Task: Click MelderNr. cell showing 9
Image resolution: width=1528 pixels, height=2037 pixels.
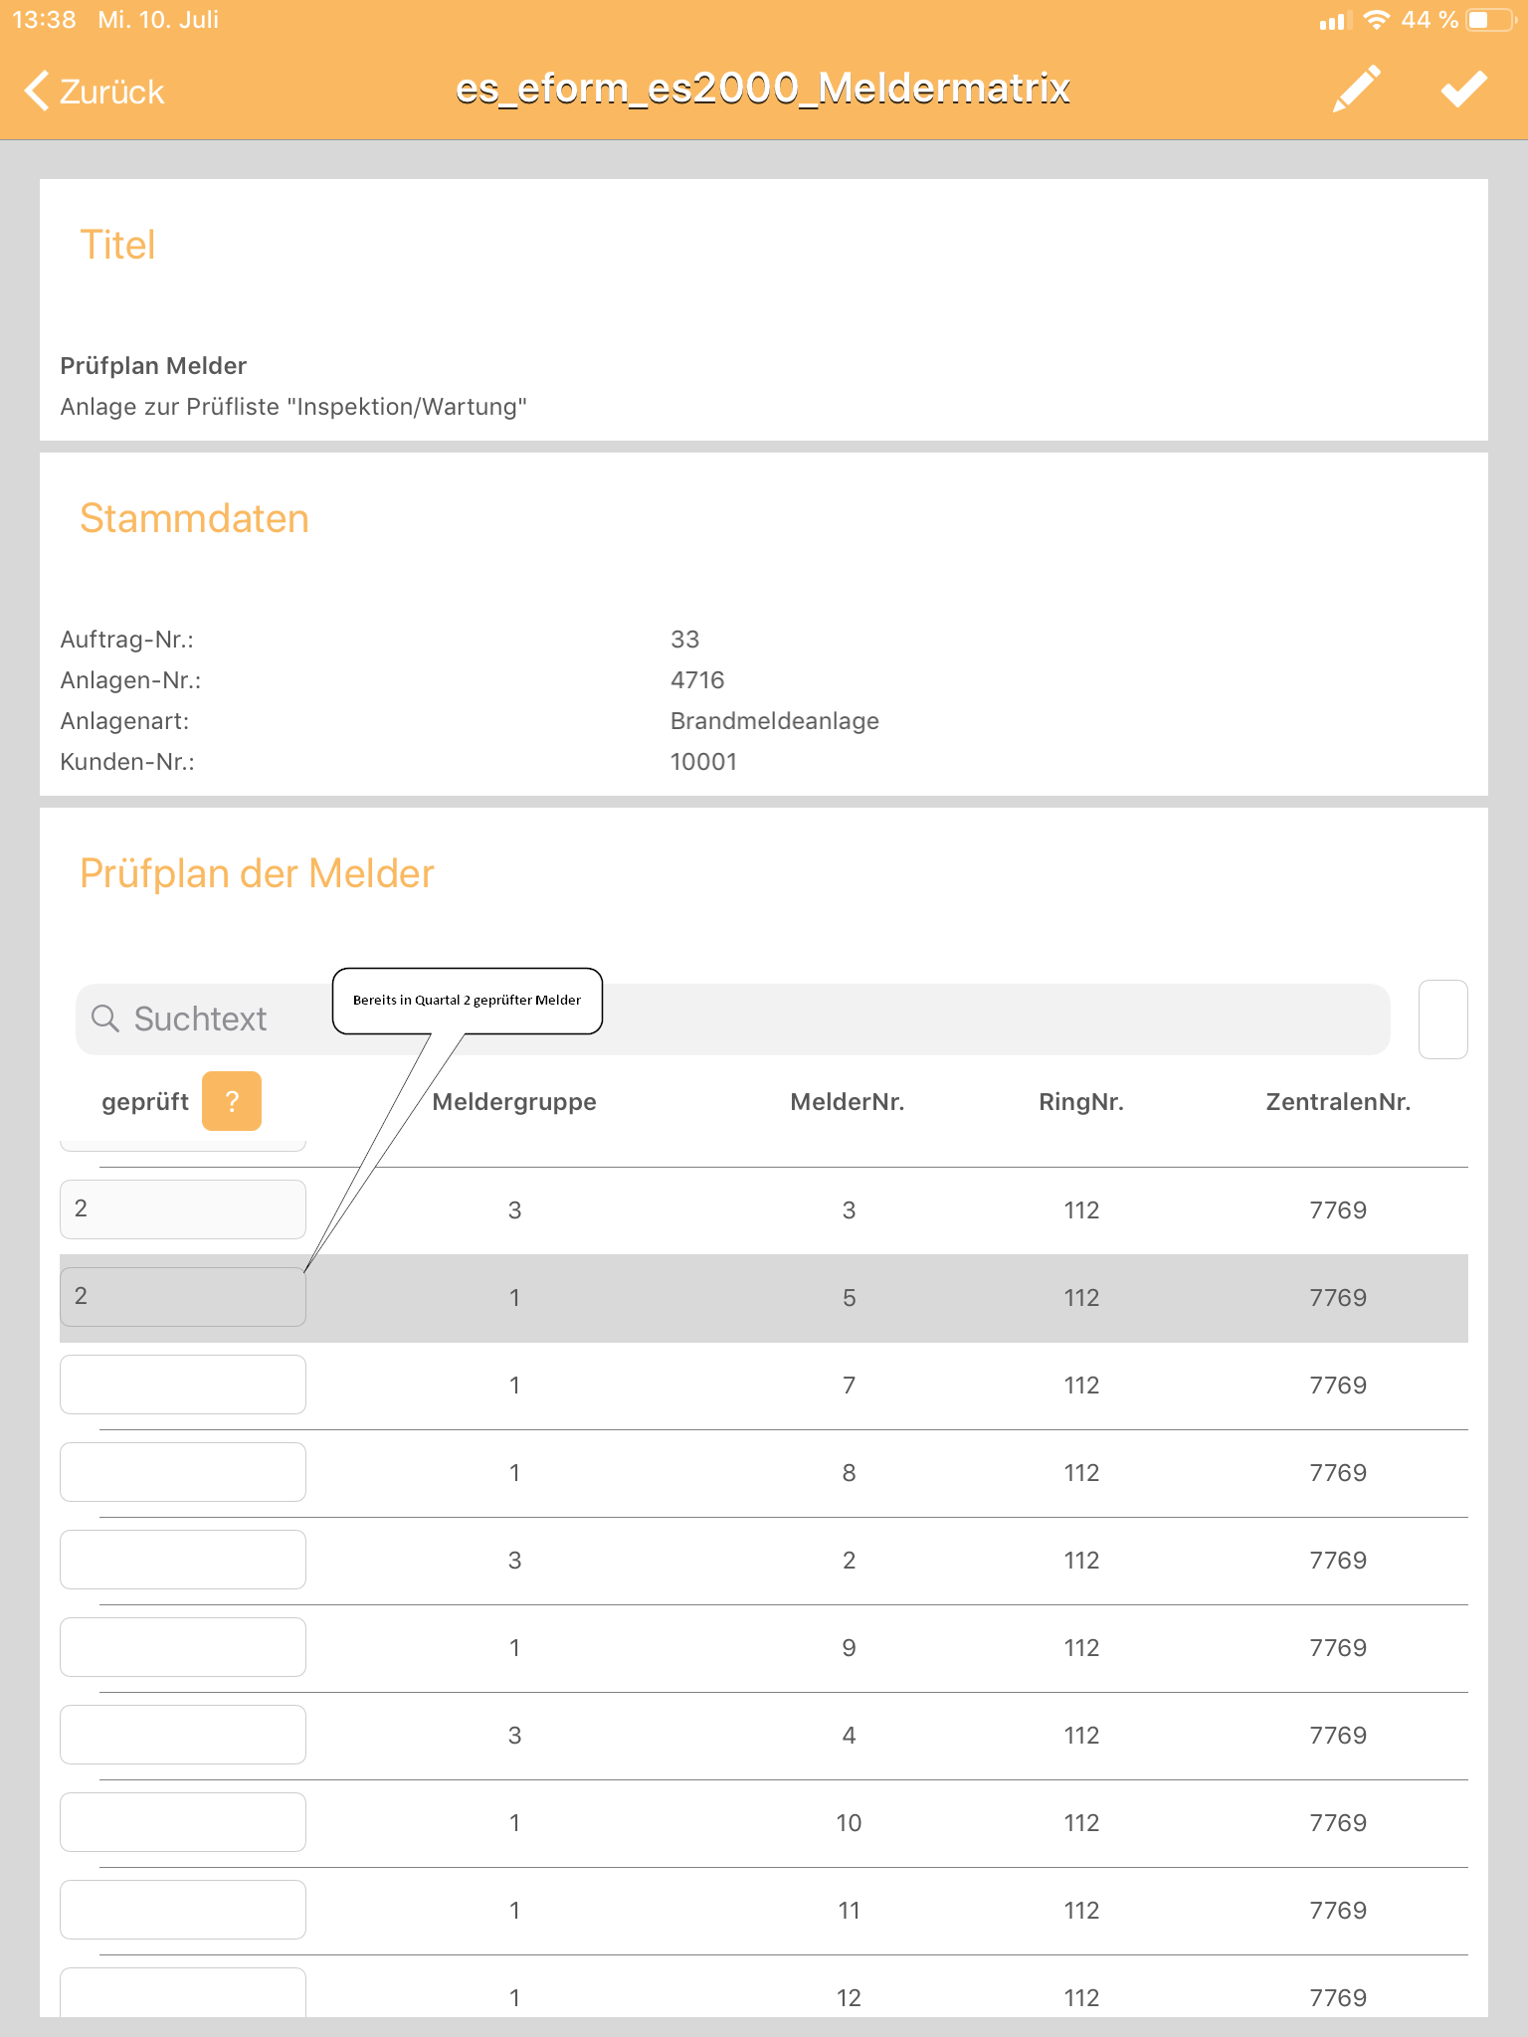Action: (849, 1648)
